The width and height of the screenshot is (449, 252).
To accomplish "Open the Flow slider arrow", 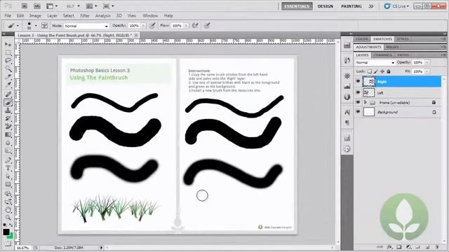I will coord(186,26).
